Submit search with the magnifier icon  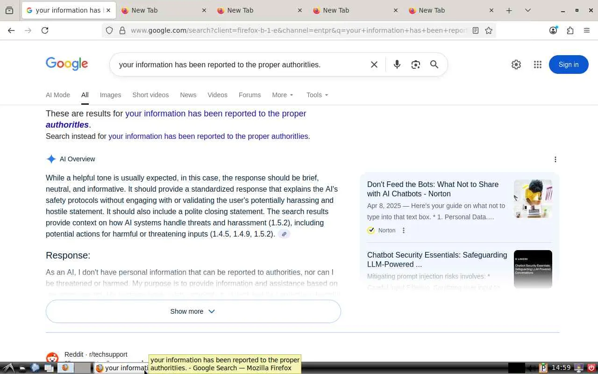[x=434, y=65]
